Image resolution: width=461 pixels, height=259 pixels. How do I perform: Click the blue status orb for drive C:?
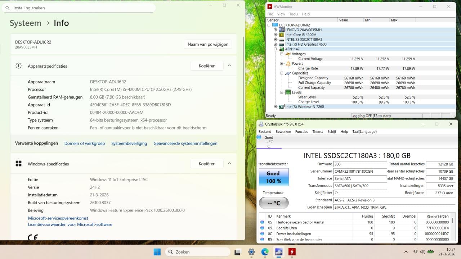[259, 137]
